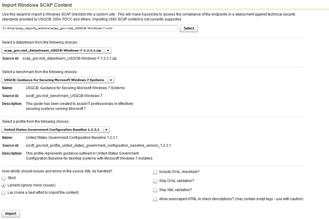
Task: Enable Allow unescaped HTML checkbox
Action: (155, 199)
